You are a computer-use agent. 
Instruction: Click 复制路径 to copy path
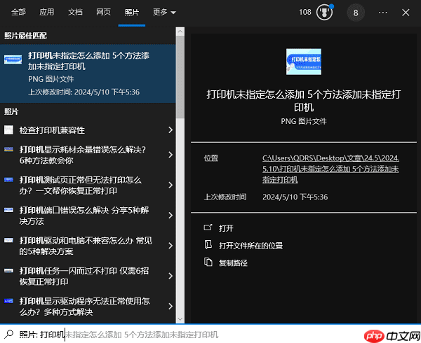coord(233,263)
